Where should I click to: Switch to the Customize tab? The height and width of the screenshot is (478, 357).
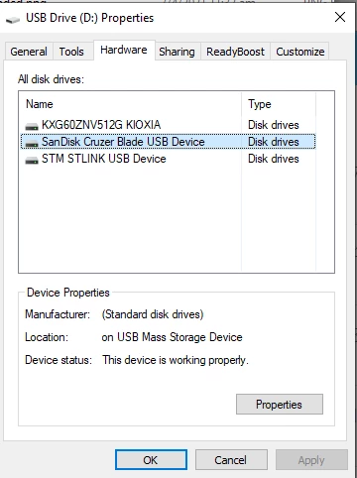[x=300, y=52]
